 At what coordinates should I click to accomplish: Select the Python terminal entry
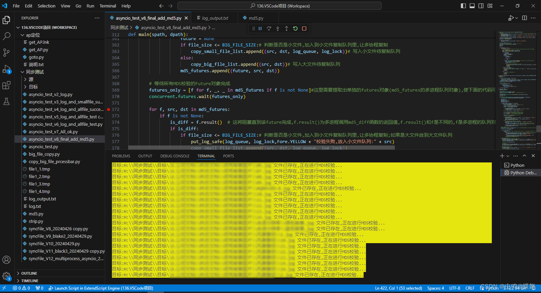[521, 165]
